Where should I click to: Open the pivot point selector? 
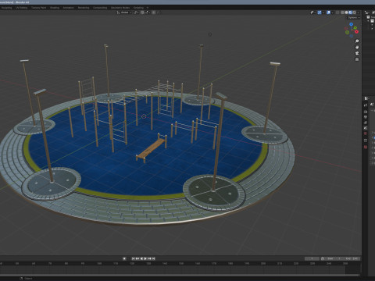point(136,12)
